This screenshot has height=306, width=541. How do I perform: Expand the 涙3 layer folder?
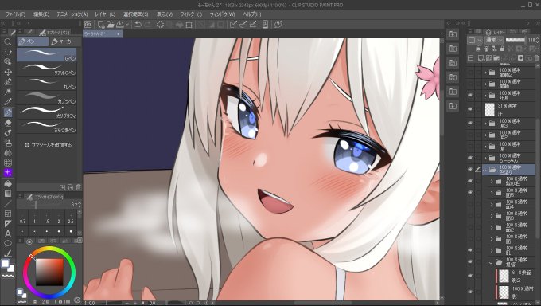pyautogui.click(x=485, y=124)
